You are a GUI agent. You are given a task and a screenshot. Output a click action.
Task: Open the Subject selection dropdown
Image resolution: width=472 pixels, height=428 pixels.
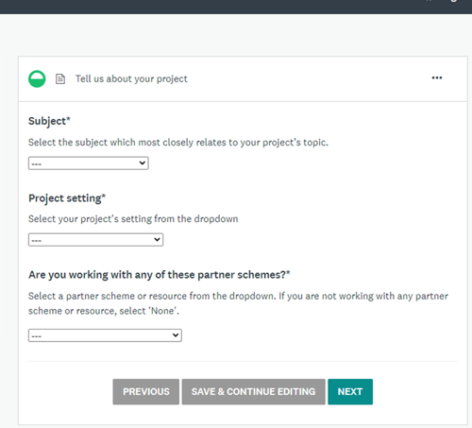click(89, 163)
